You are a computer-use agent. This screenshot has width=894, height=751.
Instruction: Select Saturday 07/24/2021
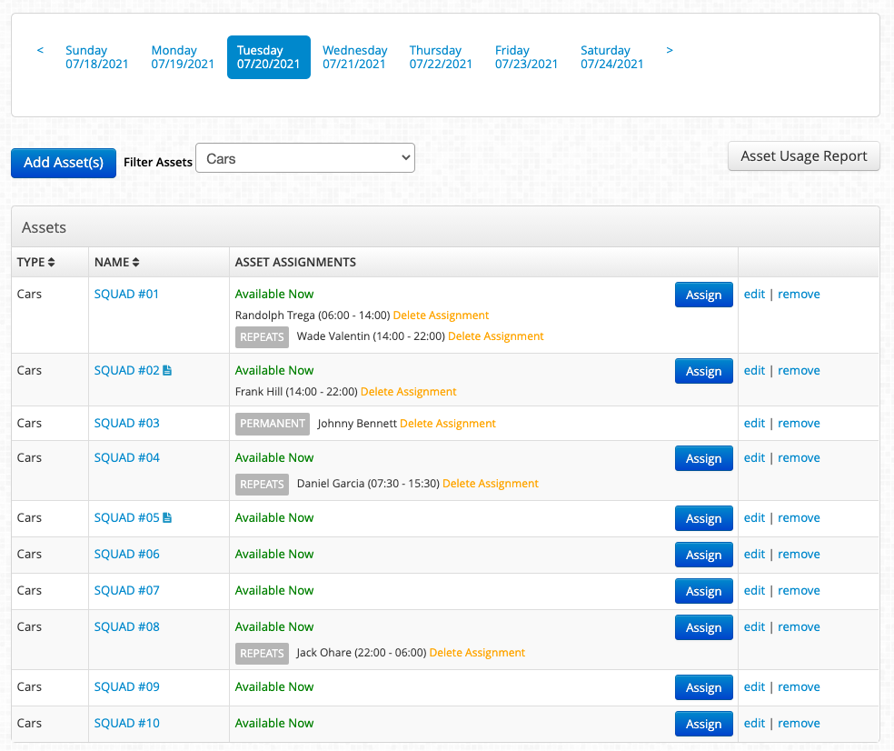point(611,57)
